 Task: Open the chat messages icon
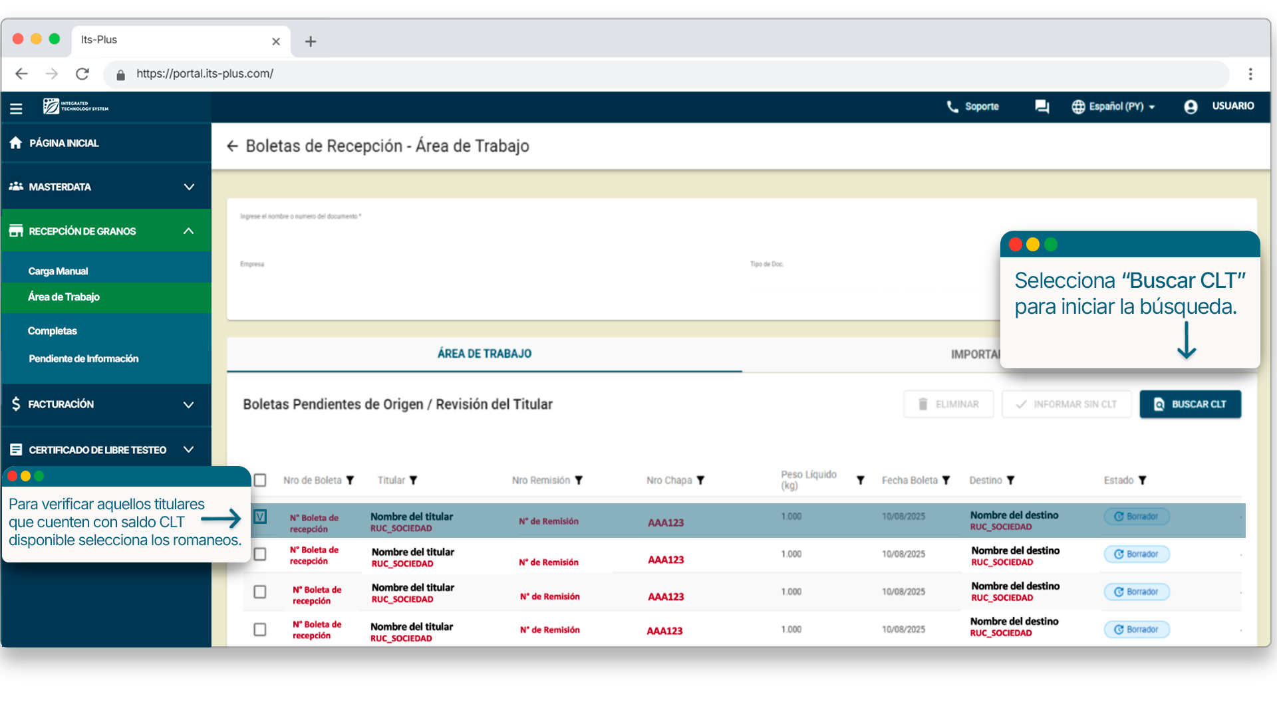tap(1042, 107)
